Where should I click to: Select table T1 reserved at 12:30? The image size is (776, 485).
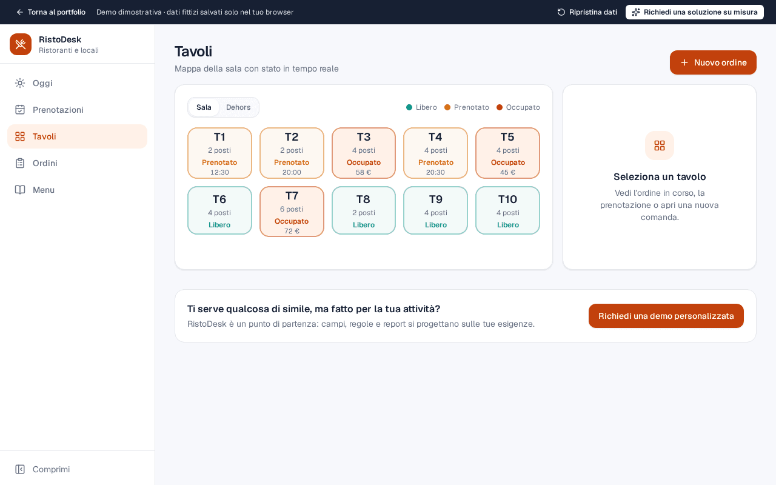219,153
